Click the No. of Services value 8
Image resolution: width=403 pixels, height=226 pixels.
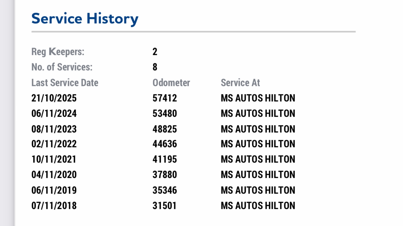(155, 67)
